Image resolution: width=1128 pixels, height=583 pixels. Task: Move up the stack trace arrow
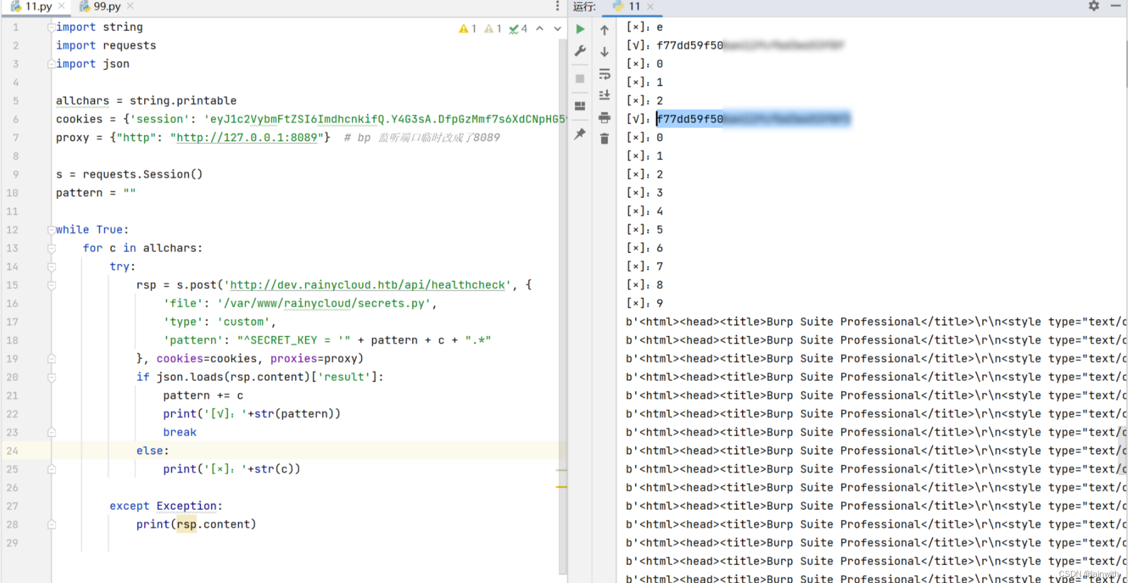(x=605, y=30)
